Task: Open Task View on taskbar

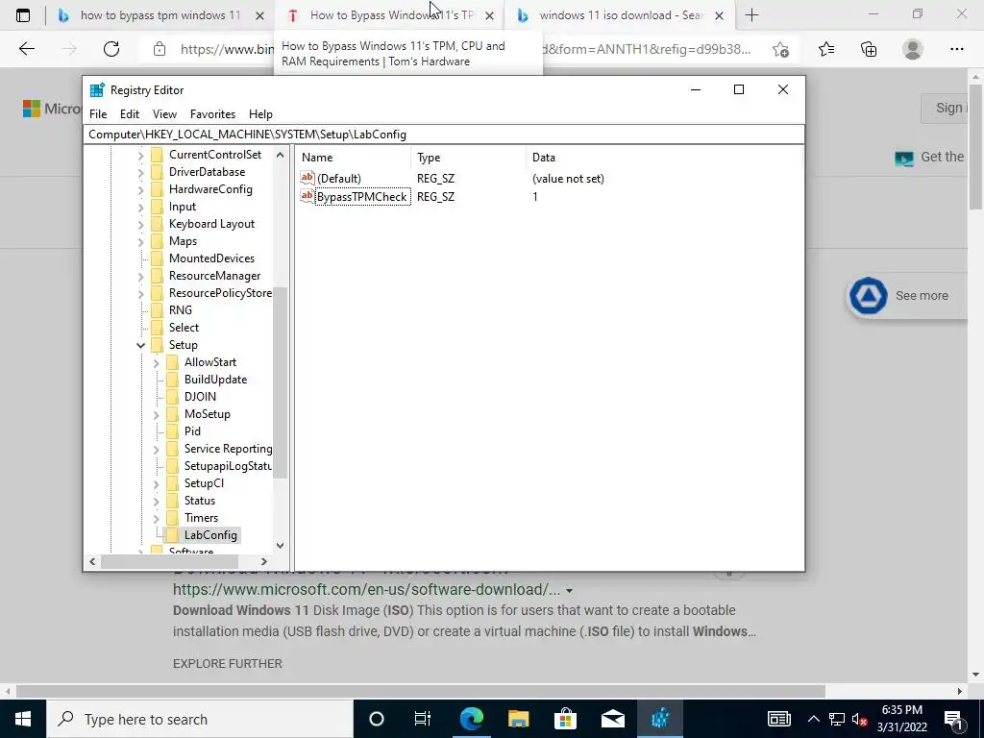Action: tap(423, 719)
